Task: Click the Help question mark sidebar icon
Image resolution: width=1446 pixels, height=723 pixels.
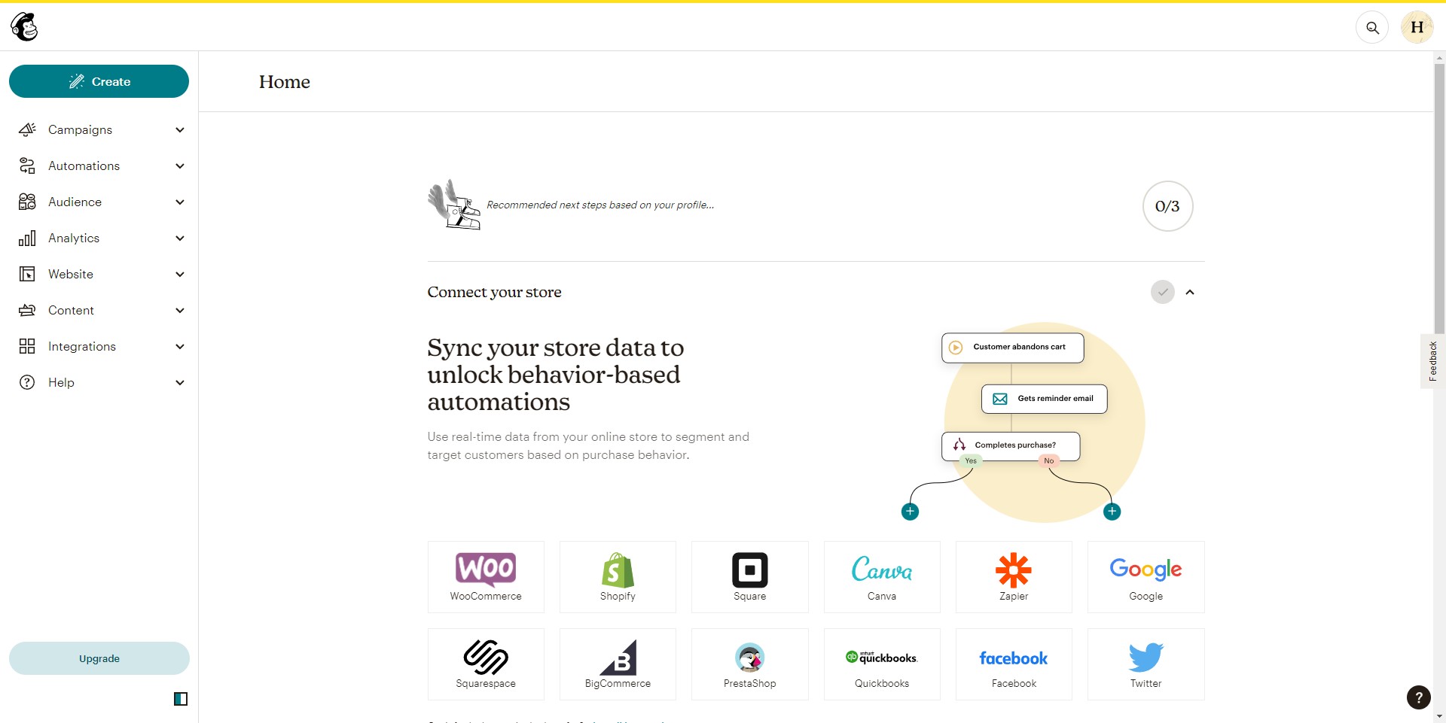Action: click(x=27, y=382)
